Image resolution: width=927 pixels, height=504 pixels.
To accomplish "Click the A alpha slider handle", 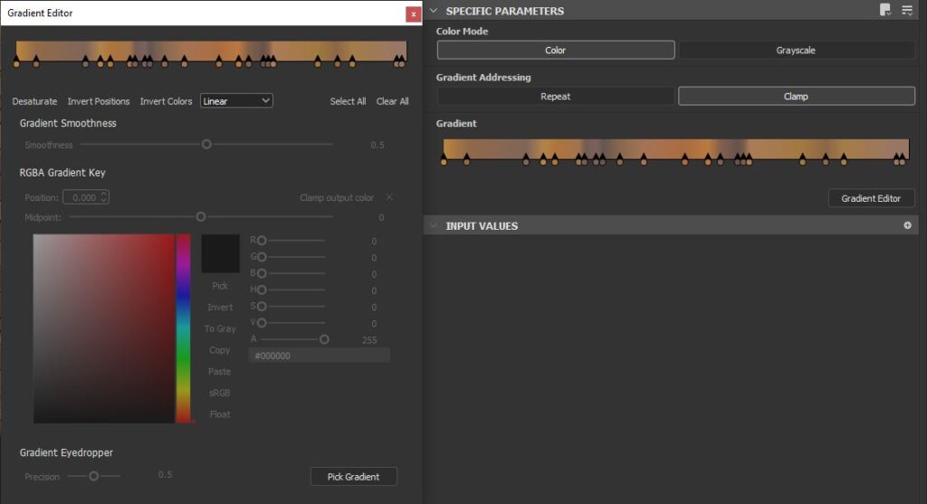I will pyautogui.click(x=324, y=339).
